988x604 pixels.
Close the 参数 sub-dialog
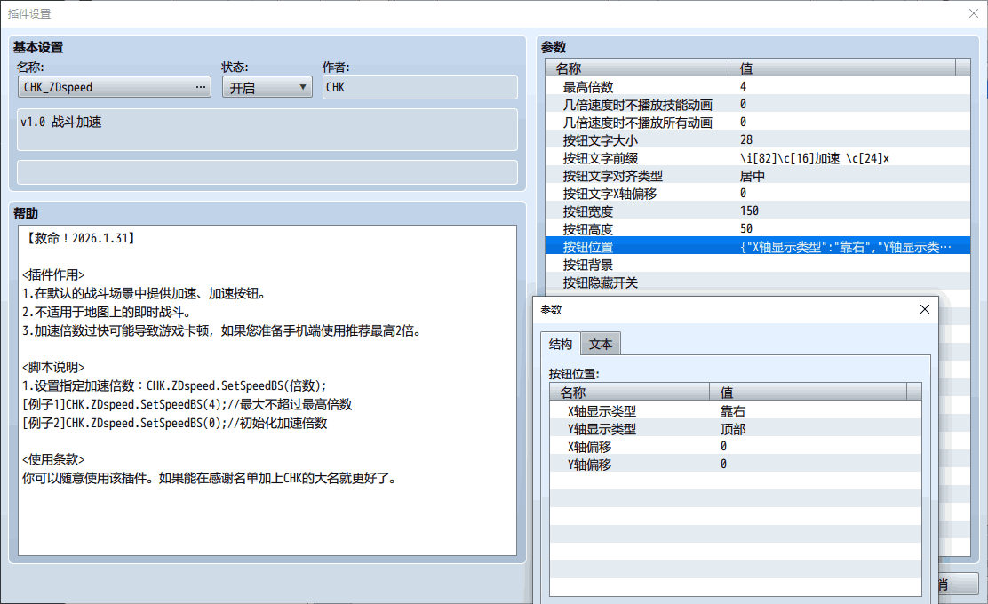click(x=924, y=309)
